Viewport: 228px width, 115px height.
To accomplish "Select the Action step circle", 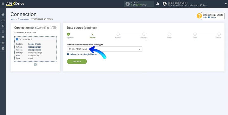I will pos(92,34).
